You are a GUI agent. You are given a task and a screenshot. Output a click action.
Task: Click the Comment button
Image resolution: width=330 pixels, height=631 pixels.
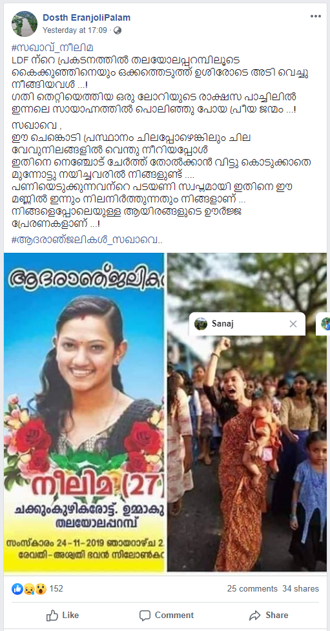(167, 615)
